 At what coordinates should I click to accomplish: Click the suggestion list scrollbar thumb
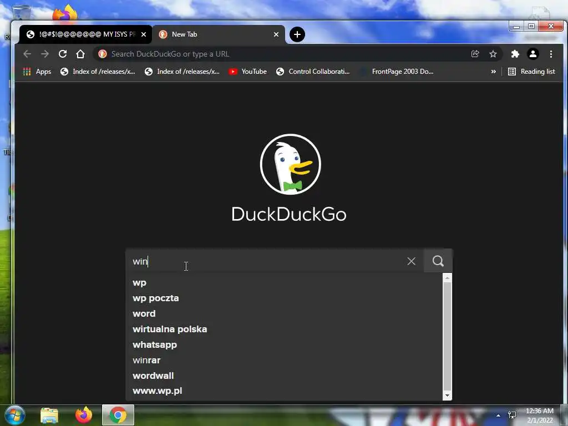click(448, 336)
